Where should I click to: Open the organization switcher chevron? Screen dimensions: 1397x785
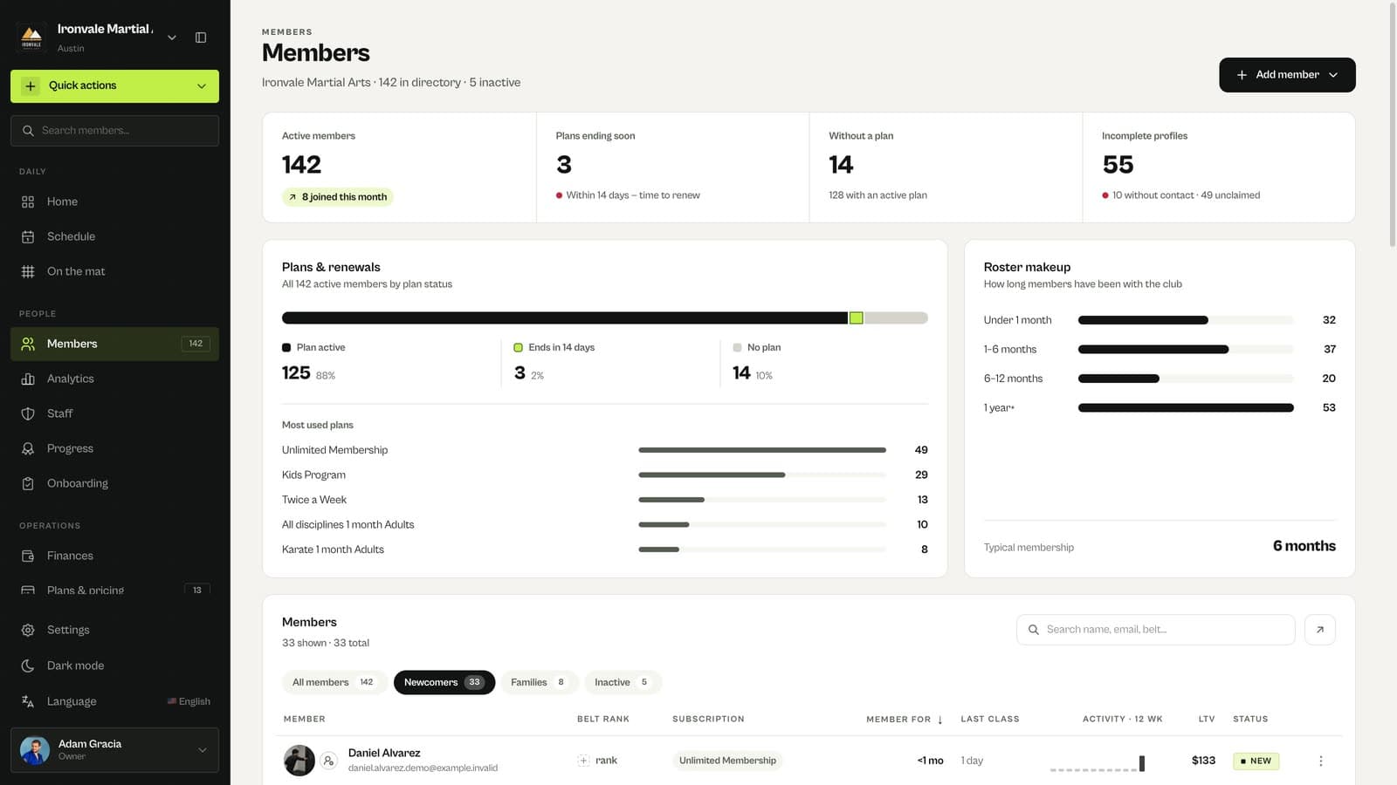172,38
